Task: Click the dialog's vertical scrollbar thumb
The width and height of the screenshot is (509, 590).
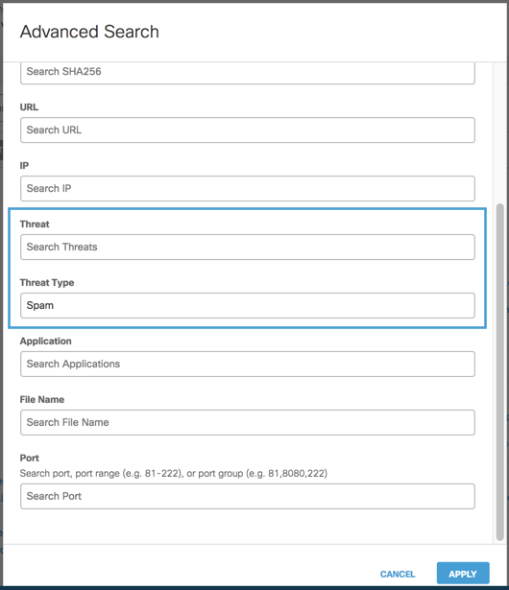Action: [x=500, y=372]
